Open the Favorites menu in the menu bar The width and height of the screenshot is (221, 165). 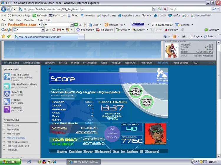tap(29, 20)
